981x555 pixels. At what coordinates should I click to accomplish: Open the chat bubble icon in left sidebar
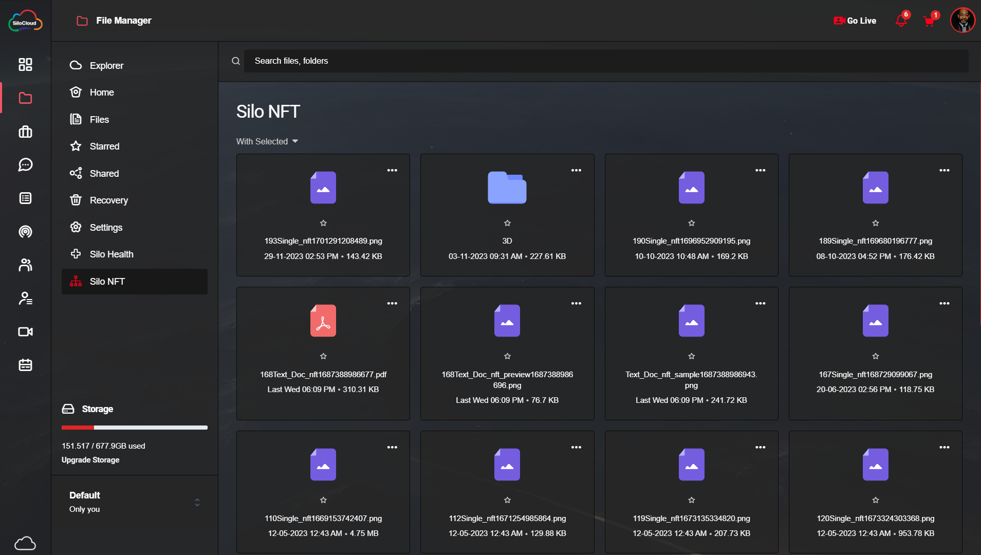point(25,165)
